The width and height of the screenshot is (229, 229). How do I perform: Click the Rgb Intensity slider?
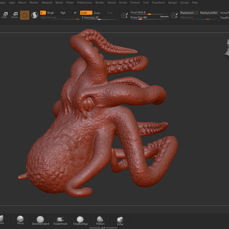(x=60, y=18)
